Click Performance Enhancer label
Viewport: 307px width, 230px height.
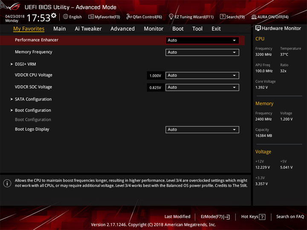[x=37, y=40]
